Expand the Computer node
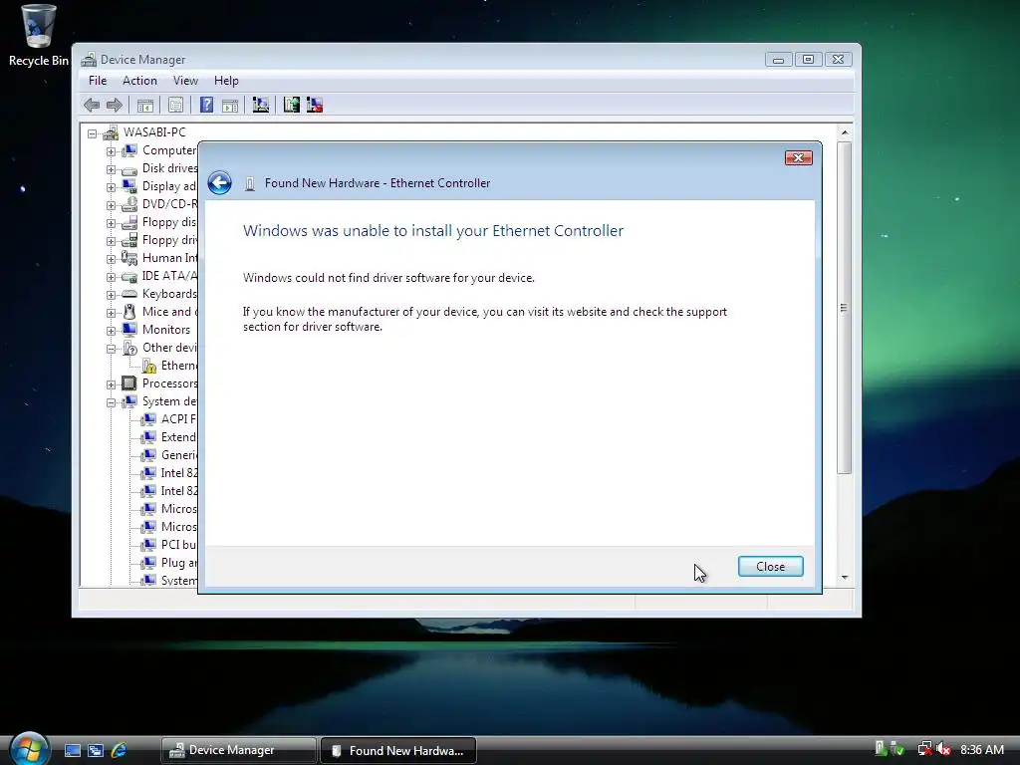The image size is (1020, 765). (112, 151)
